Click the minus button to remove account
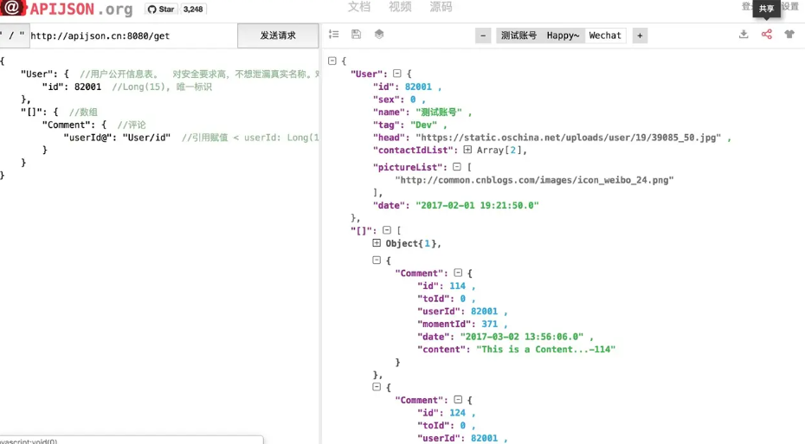 (x=483, y=35)
